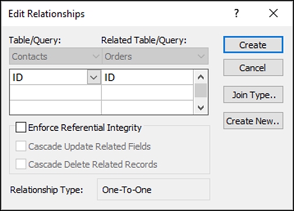Open the Orders related table dropdown

point(155,56)
